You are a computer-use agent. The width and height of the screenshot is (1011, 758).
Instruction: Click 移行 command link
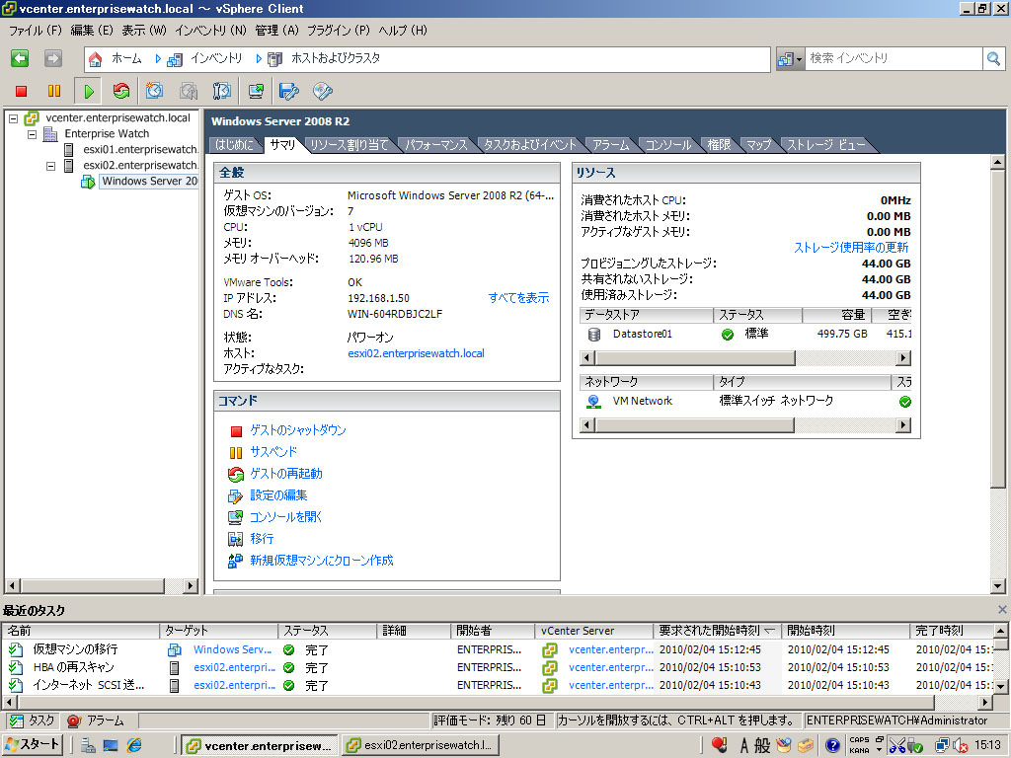click(262, 539)
